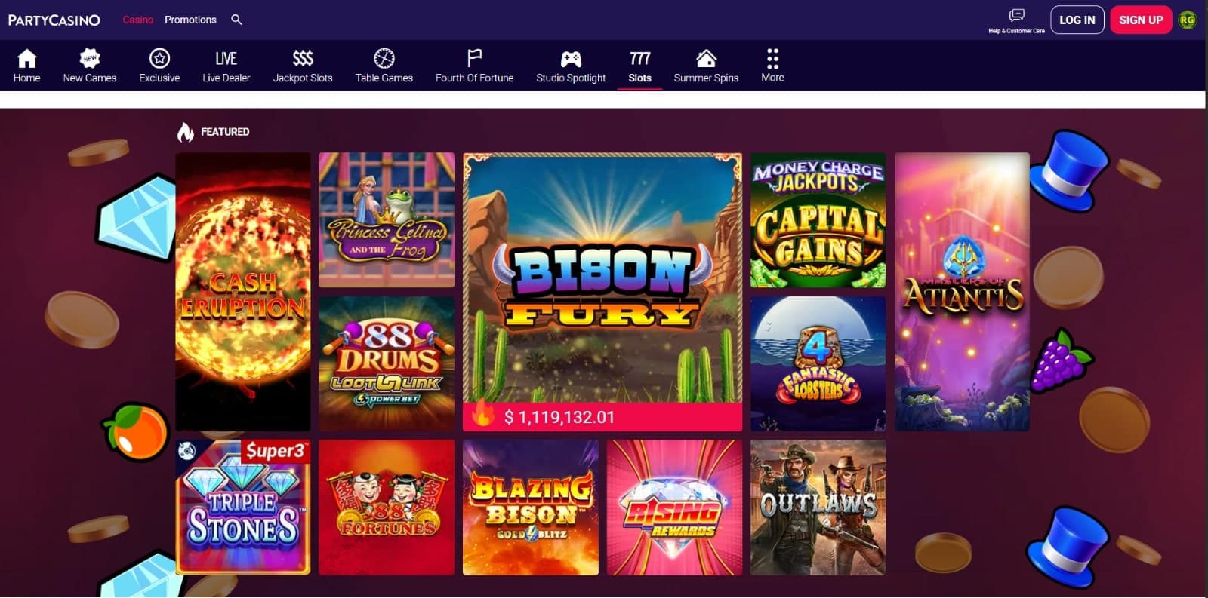Launch the Rising Rewards game
Screen dimensions: 1208x598
[x=674, y=508]
